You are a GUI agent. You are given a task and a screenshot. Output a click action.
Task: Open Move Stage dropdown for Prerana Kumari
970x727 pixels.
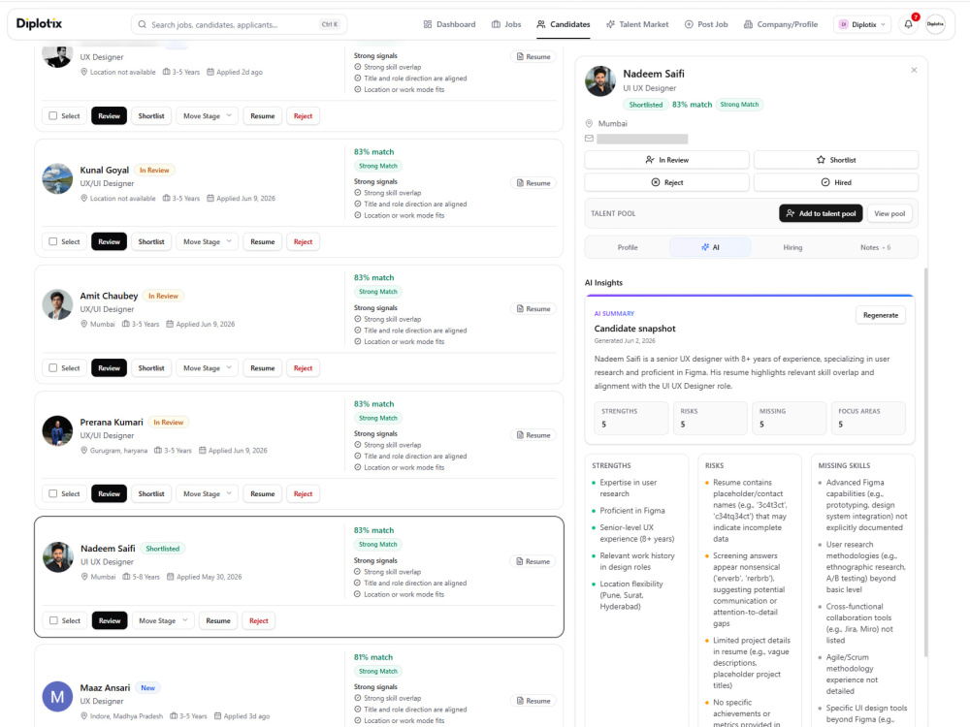pos(208,494)
